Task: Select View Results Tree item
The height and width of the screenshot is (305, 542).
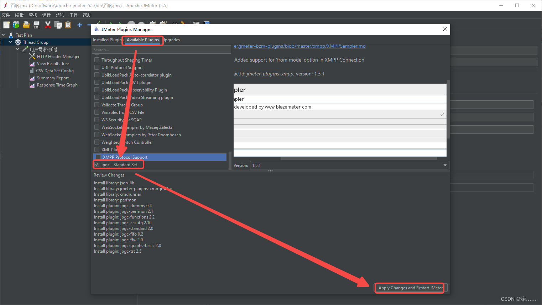Action: coord(53,64)
